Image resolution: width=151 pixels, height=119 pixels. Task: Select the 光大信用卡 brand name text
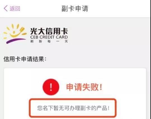[49, 31]
